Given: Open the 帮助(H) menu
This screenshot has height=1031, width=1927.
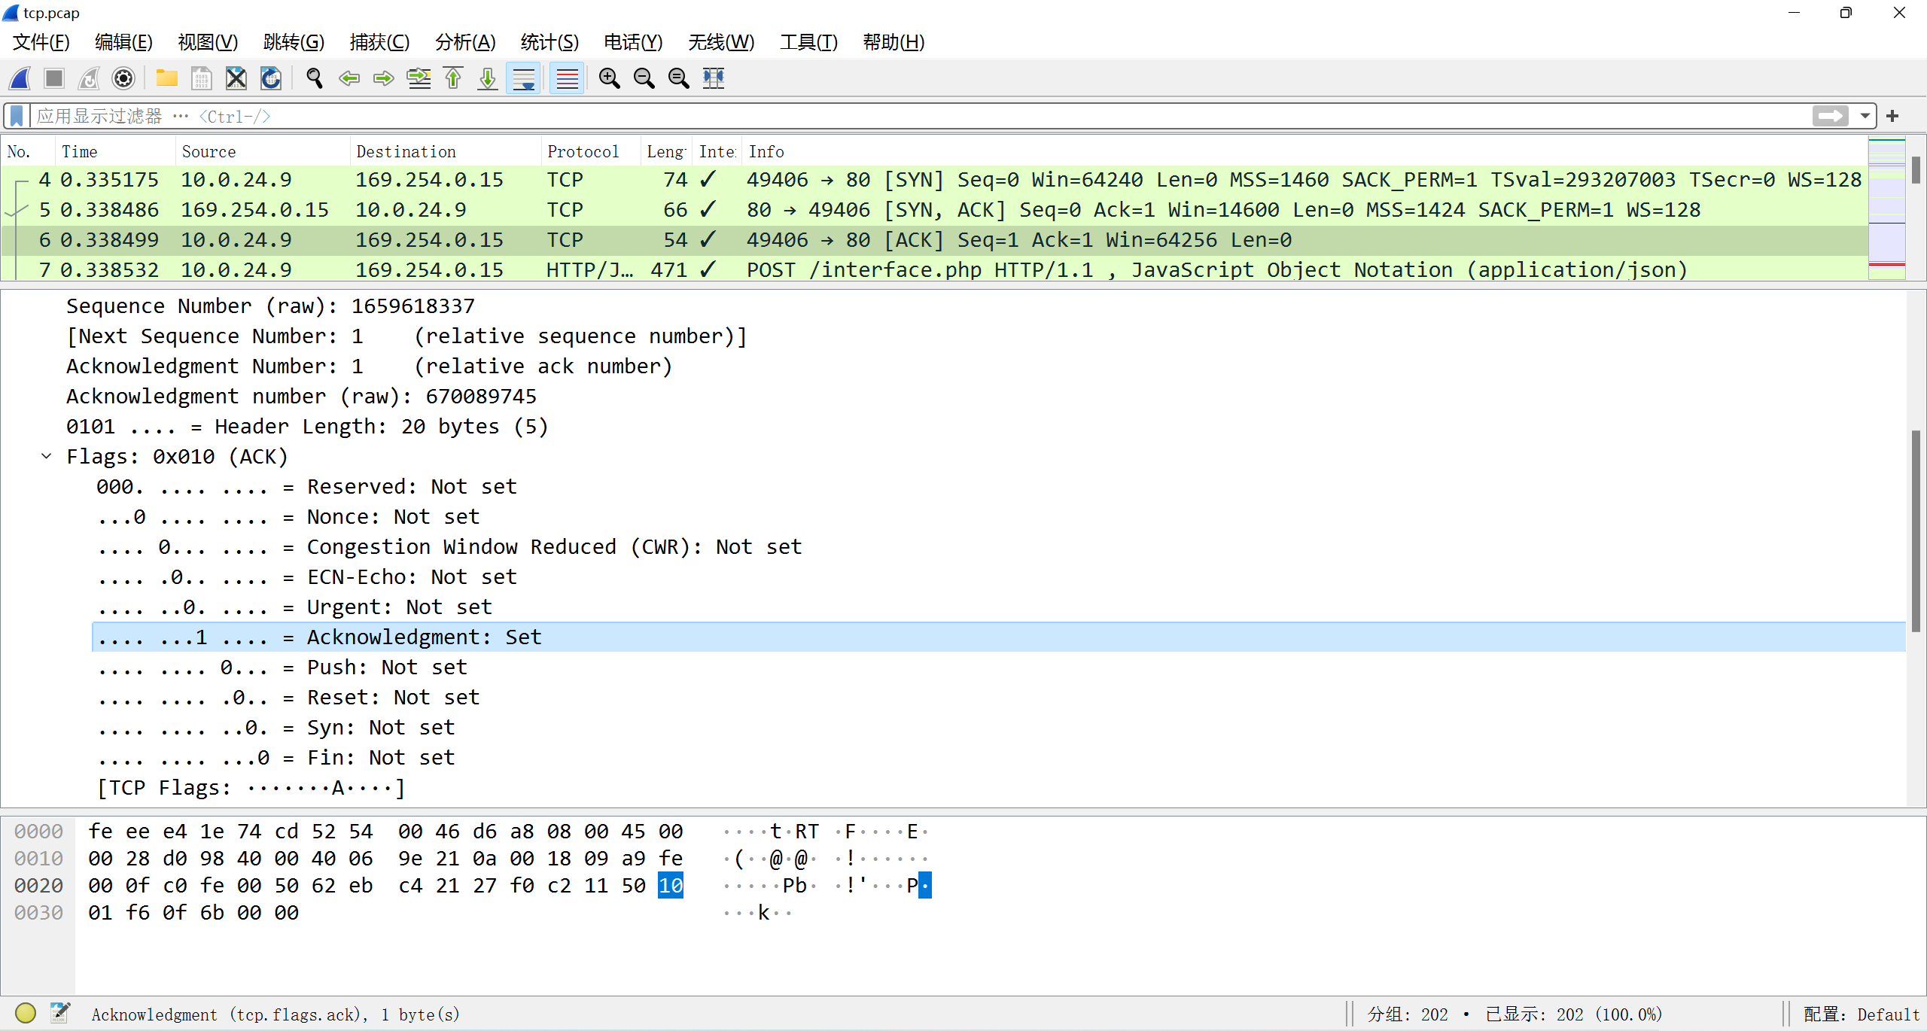Looking at the screenshot, I should tap(893, 42).
